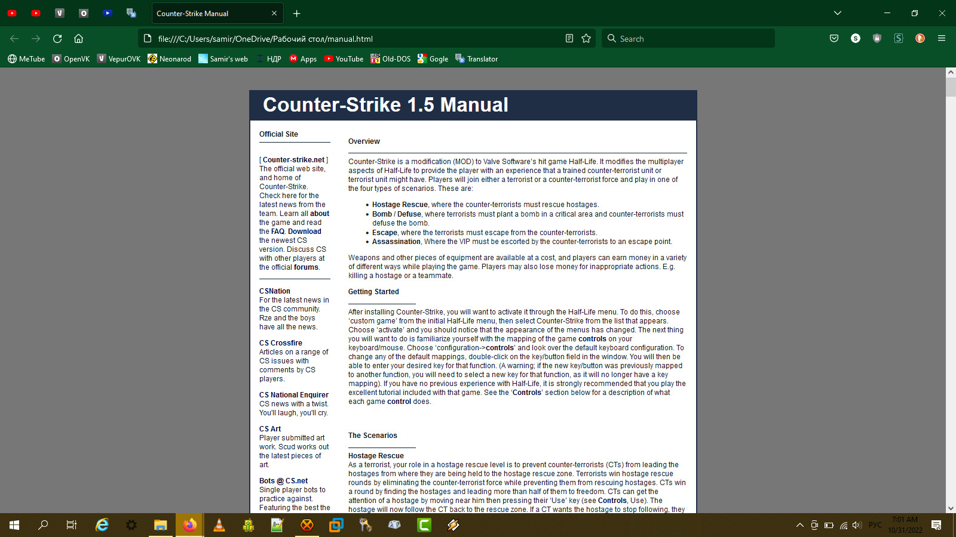Switch to the pinned Translator tab
The width and height of the screenshot is (956, 537).
tap(131, 13)
